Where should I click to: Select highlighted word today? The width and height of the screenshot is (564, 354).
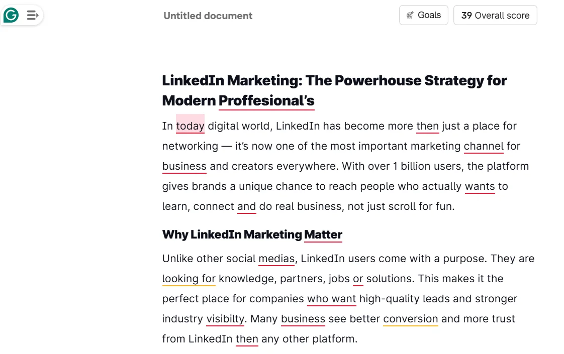[x=190, y=126]
